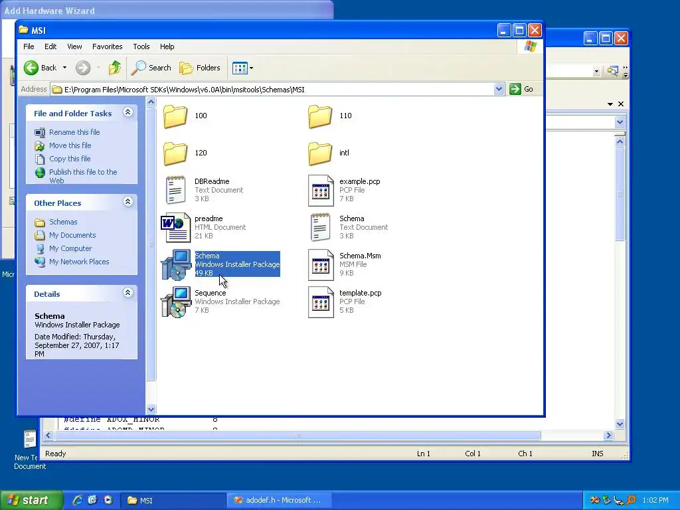
Task: Select the Schema.Msm file icon
Action: [x=321, y=265]
